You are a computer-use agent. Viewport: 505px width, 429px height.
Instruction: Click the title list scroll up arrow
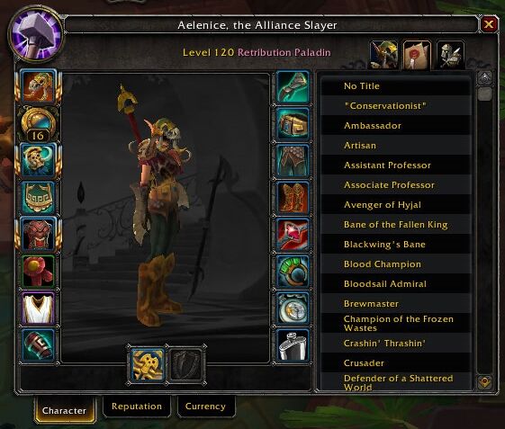485,78
